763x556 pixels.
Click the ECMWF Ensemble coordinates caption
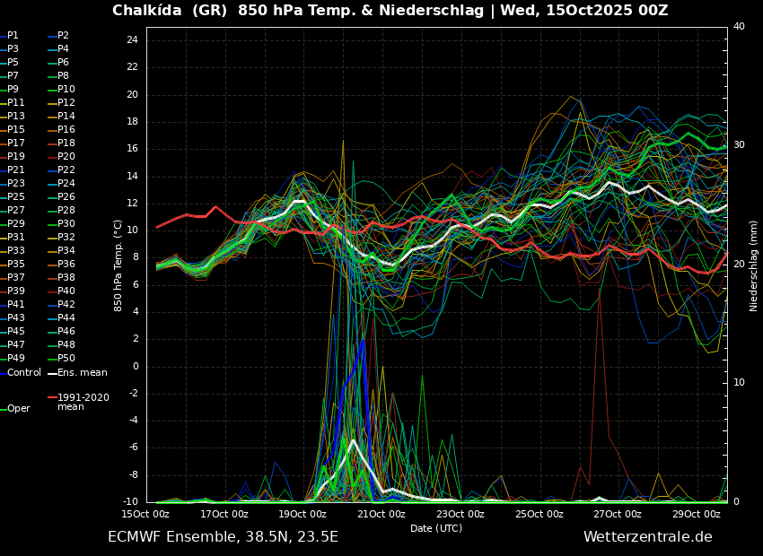click(x=223, y=537)
